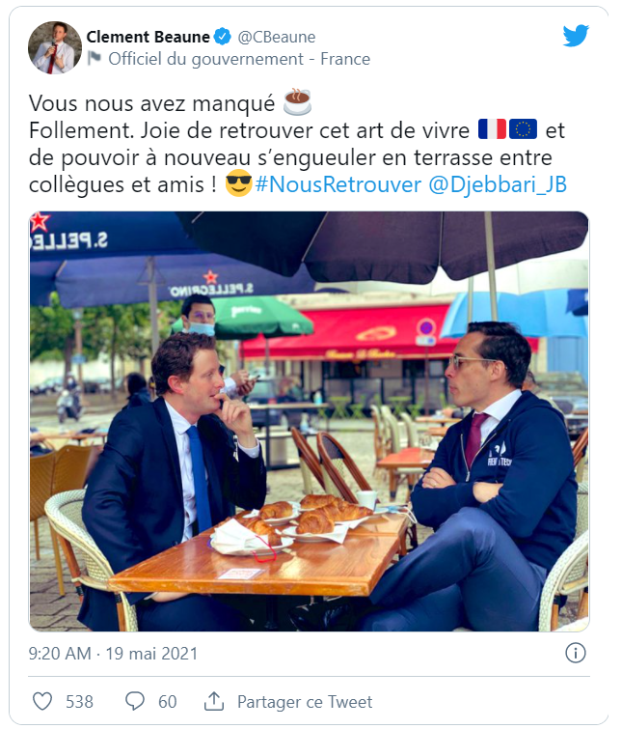Click the @CBeaune handle
Screen dimensions: 622x729
point(277,37)
